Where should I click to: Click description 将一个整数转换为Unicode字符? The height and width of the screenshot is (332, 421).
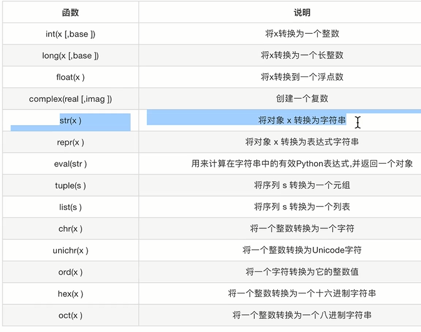point(302,250)
